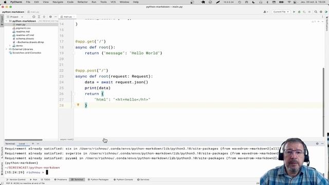329x185 pixels.
Task: Open the user account icon dropdown
Action: tap(266, 12)
